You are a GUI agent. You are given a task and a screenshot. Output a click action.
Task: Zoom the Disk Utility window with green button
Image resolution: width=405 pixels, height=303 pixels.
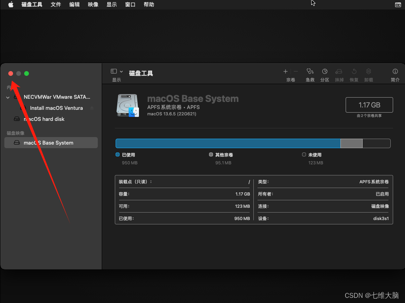[x=27, y=73]
